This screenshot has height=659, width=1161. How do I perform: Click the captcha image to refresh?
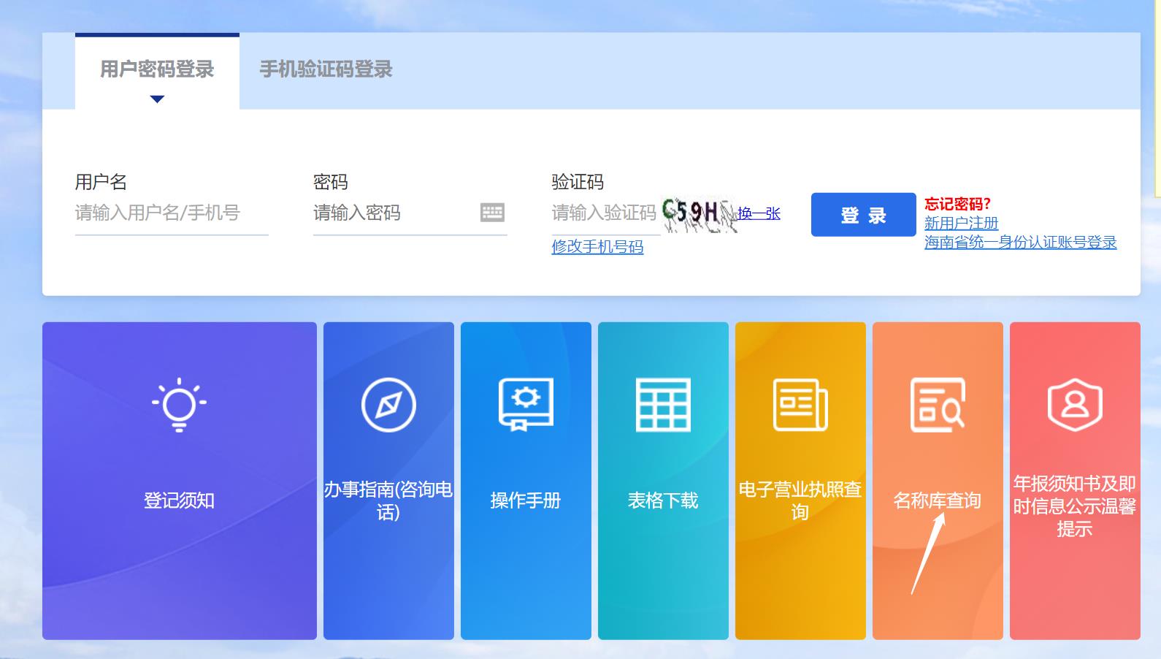(699, 214)
